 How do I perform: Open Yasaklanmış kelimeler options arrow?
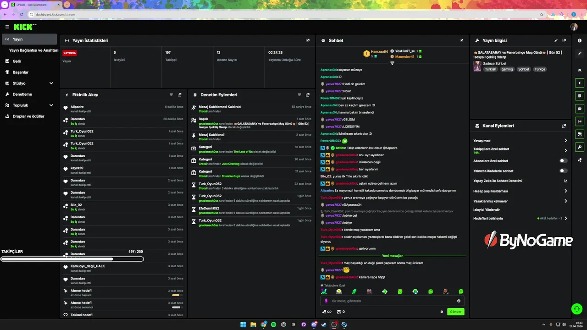pyautogui.click(x=565, y=201)
